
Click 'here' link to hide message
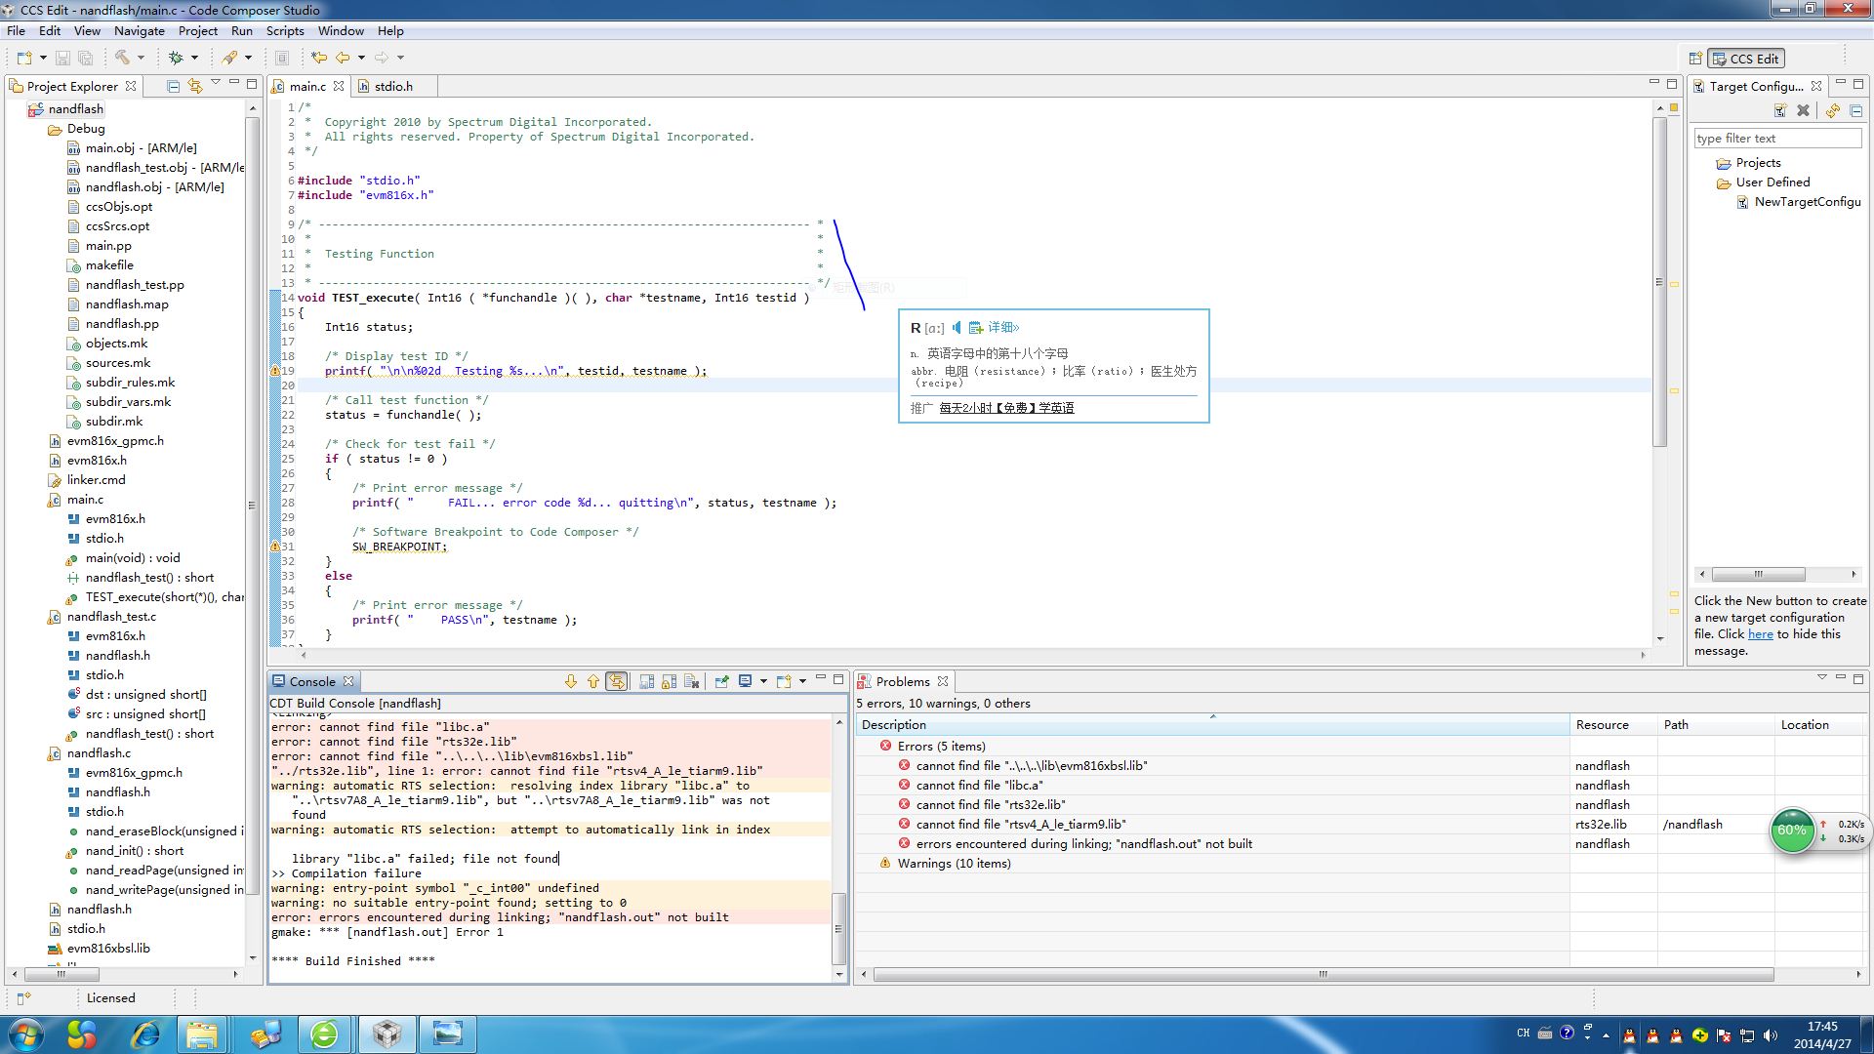(x=1760, y=634)
